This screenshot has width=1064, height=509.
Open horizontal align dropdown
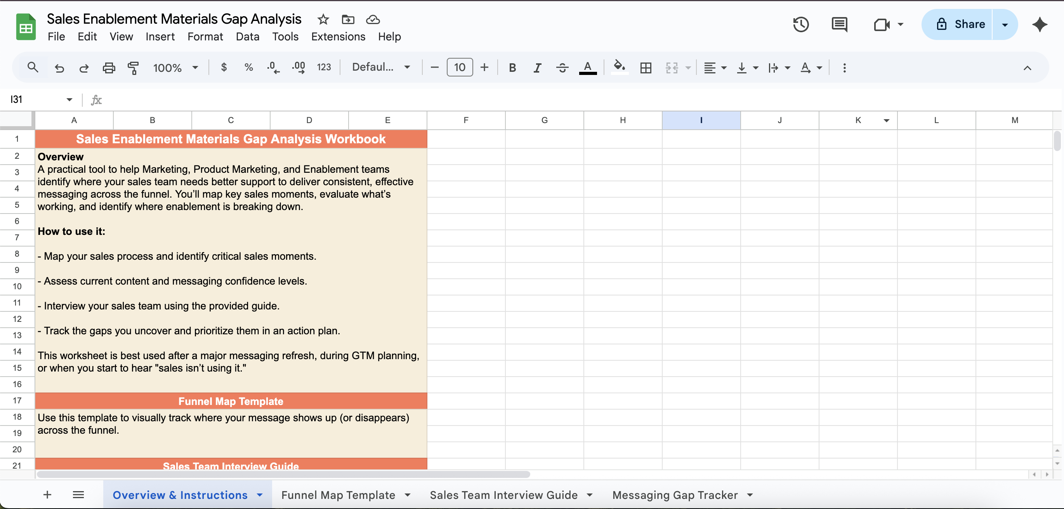(x=715, y=67)
